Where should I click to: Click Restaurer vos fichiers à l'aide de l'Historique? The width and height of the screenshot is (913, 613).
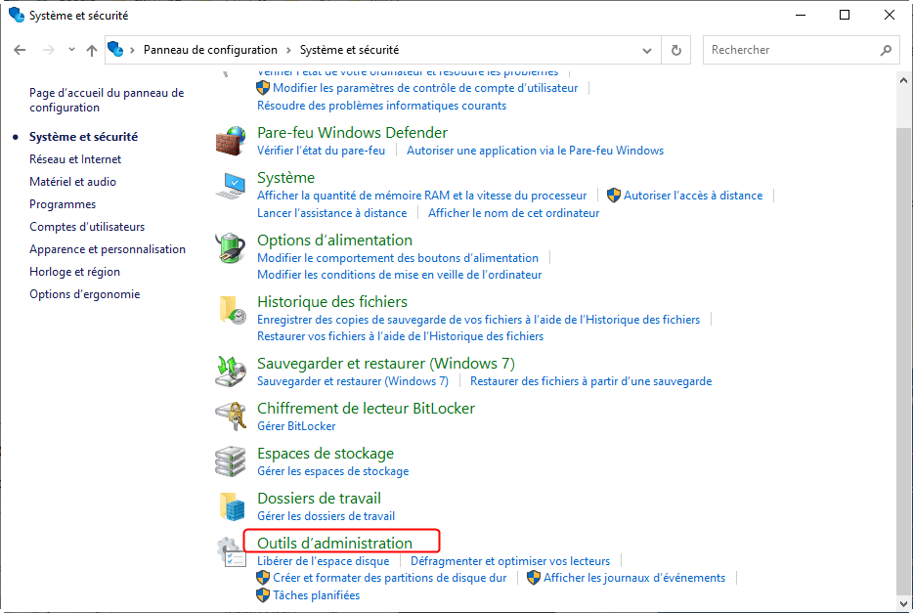coord(400,336)
